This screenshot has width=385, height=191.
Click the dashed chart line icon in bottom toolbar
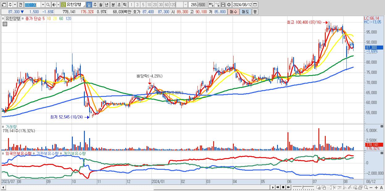point(329,187)
